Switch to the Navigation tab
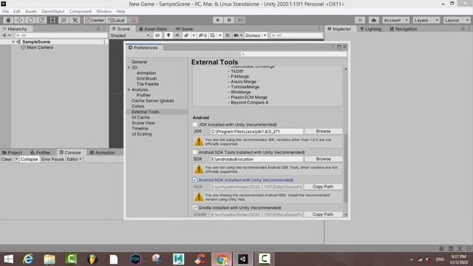This screenshot has width=473, height=266. point(404,29)
